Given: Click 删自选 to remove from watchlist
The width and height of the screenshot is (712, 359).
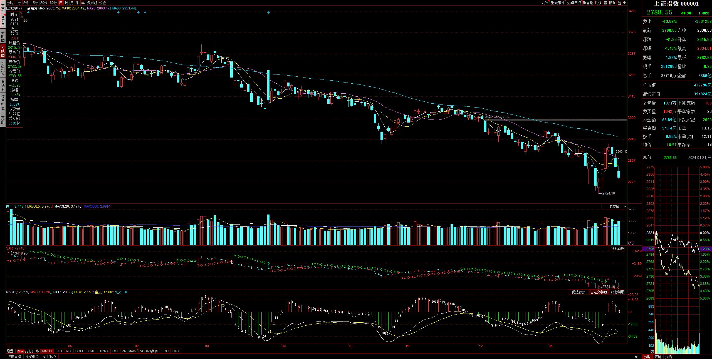Looking at the screenshot, I should click(x=588, y=3).
